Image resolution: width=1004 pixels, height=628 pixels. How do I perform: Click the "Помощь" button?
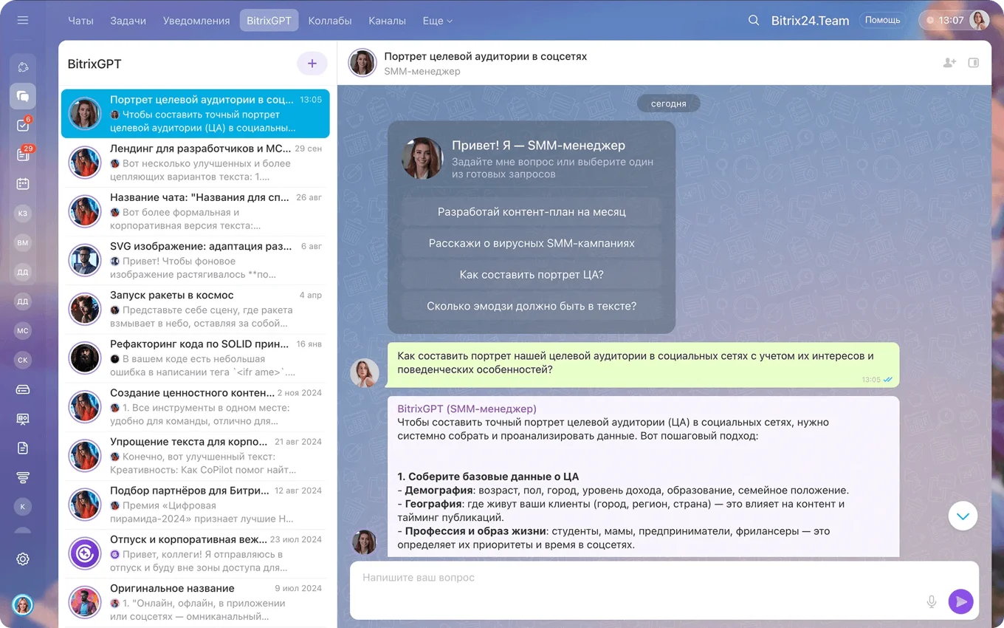[x=882, y=21]
